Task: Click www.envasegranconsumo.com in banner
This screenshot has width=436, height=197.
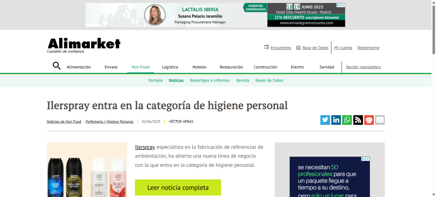Action: pos(307,23)
